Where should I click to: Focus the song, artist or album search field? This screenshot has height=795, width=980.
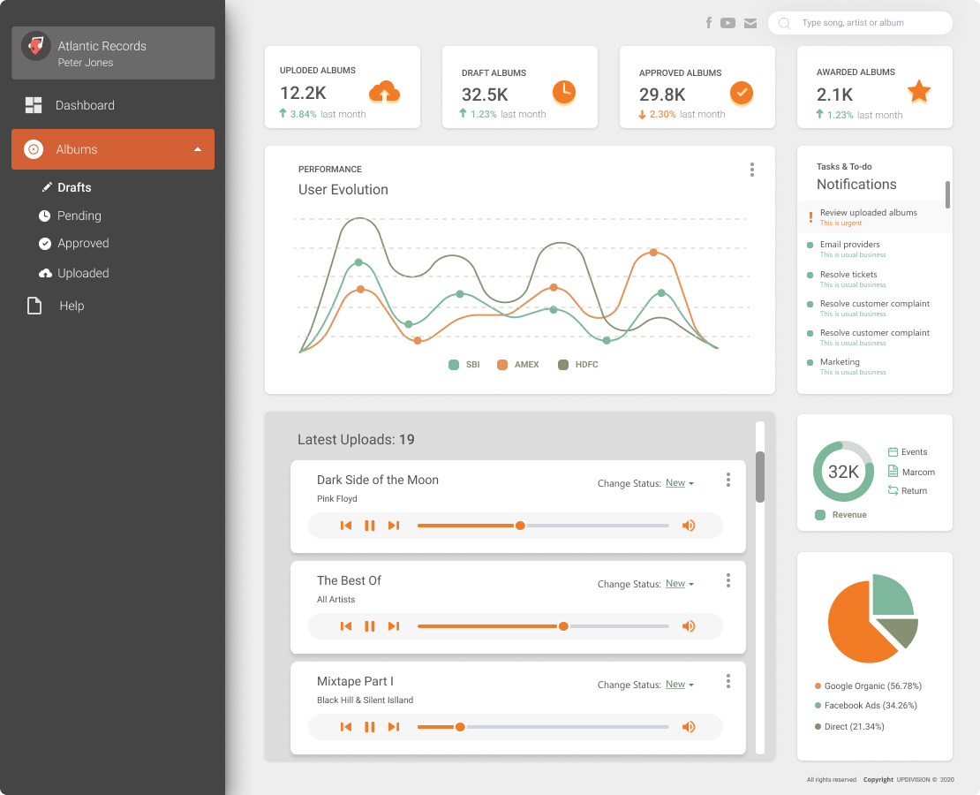(x=860, y=23)
